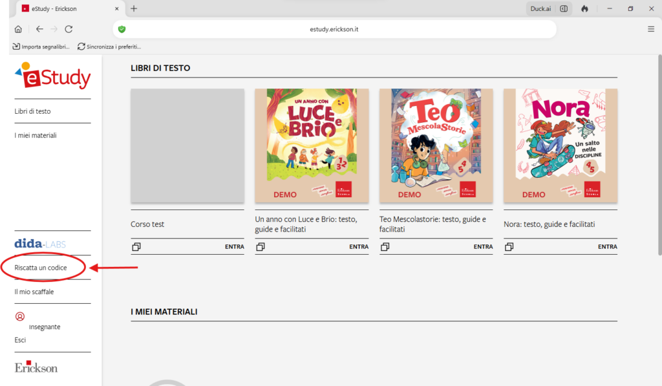Click Sincronizza i preferiti bookmark item
Image resolution: width=662 pixels, height=386 pixels.
(x=109, y=47)
